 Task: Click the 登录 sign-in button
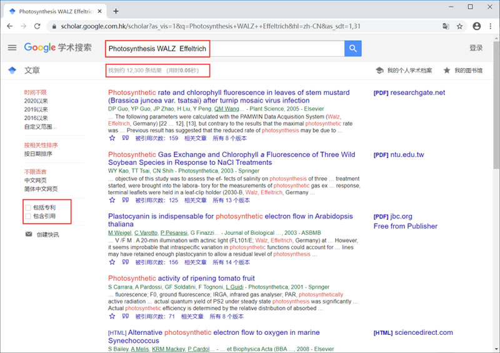476,48
